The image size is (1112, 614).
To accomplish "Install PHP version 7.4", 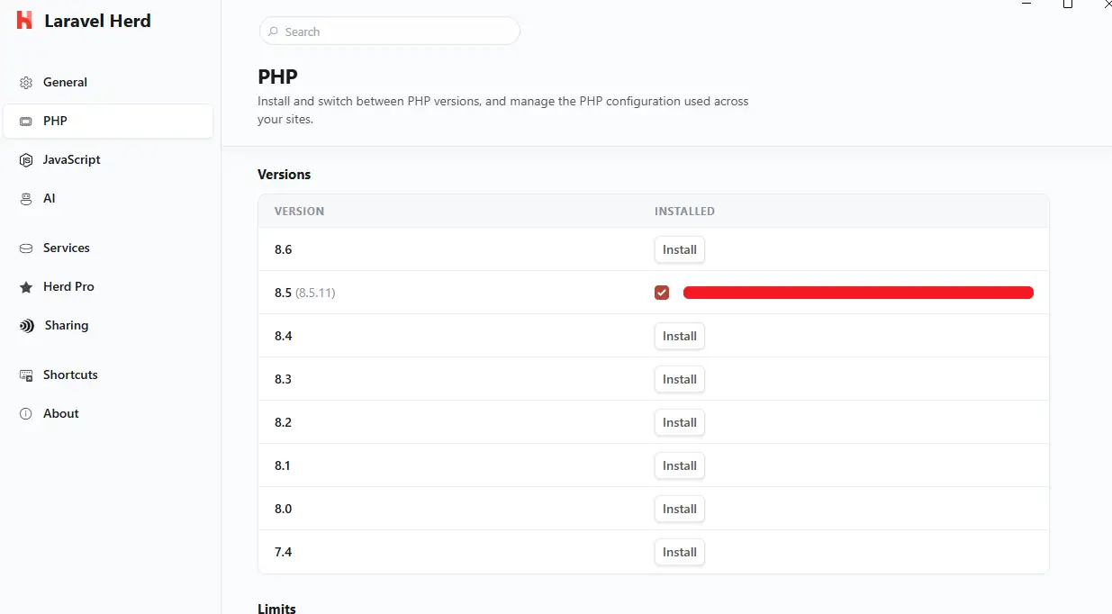I will 680,552.
